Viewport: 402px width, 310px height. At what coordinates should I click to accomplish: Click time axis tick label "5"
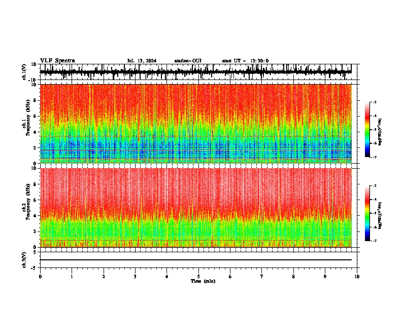(198, 277)
